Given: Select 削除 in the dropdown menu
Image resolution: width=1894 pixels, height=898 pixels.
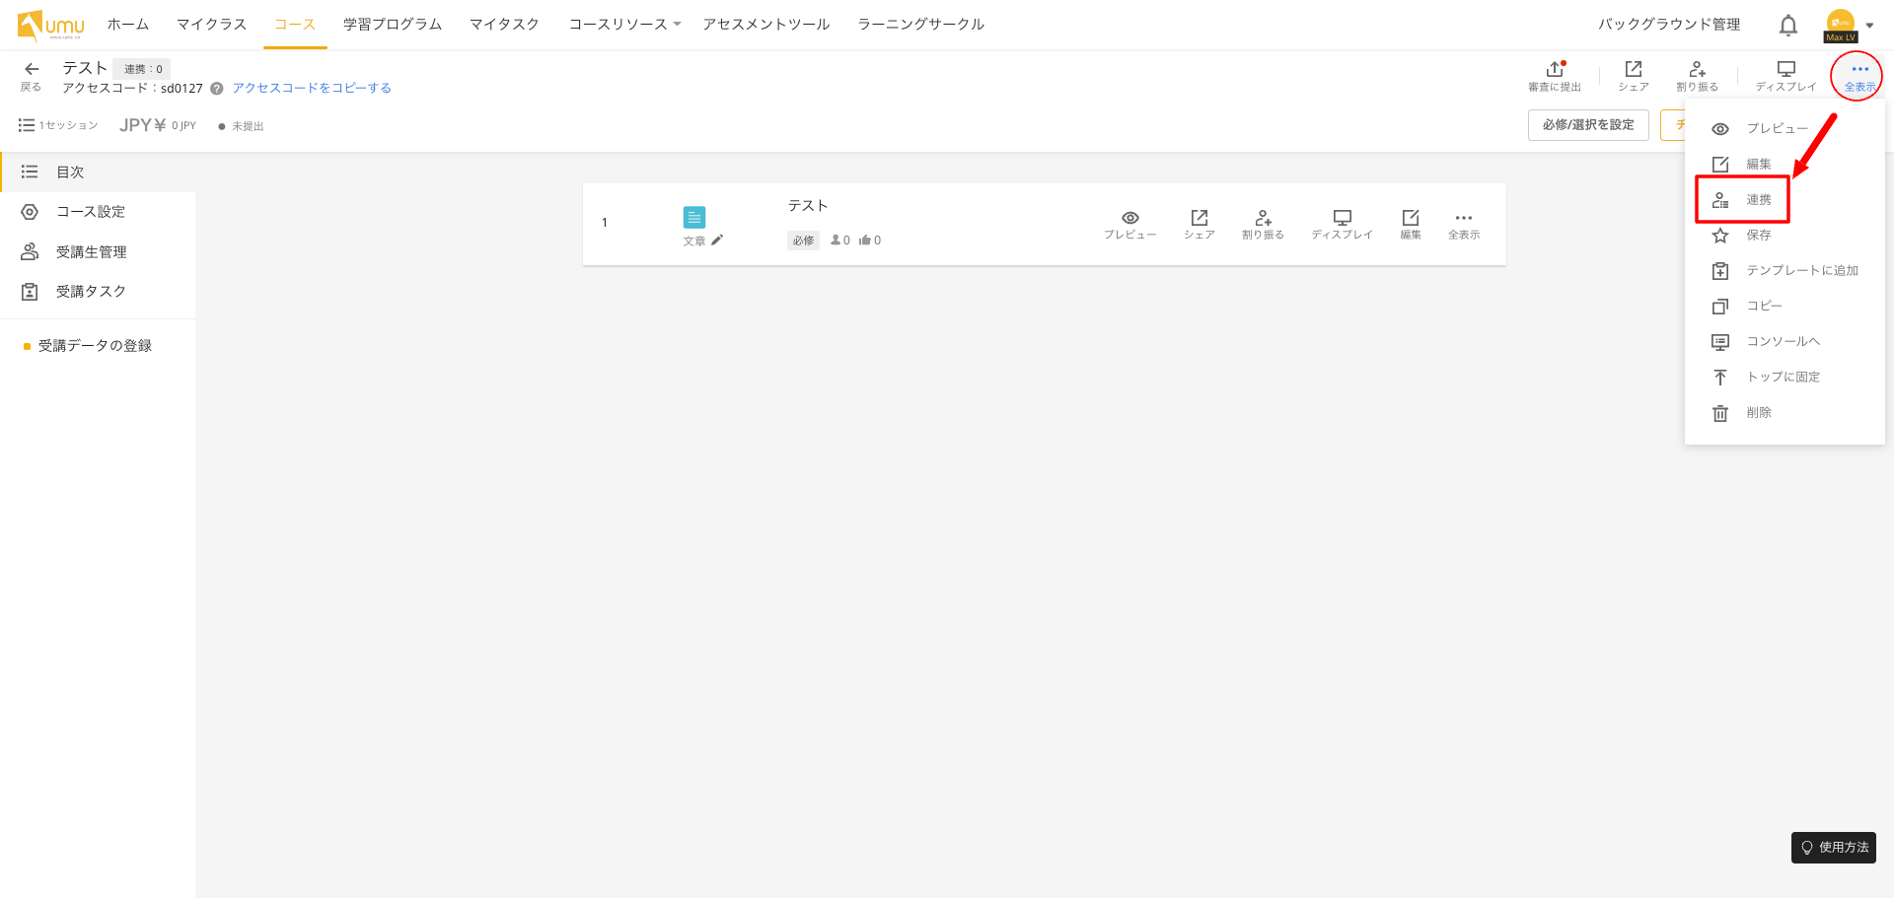Looking at the screenshot, I should tap(1785, 413).
